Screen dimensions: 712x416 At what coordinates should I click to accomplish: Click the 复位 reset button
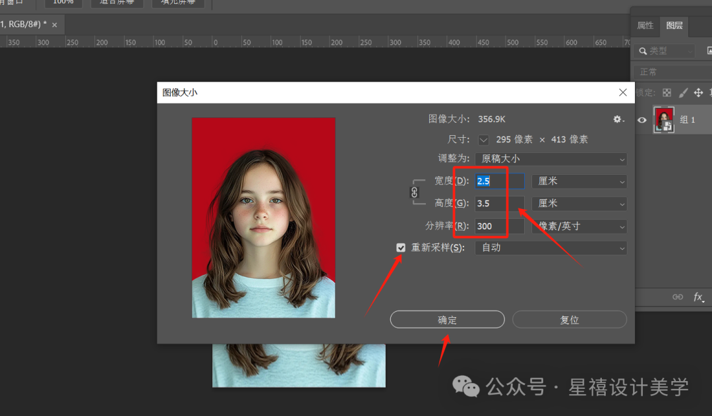pyautogui.click(x=570, y=320)
